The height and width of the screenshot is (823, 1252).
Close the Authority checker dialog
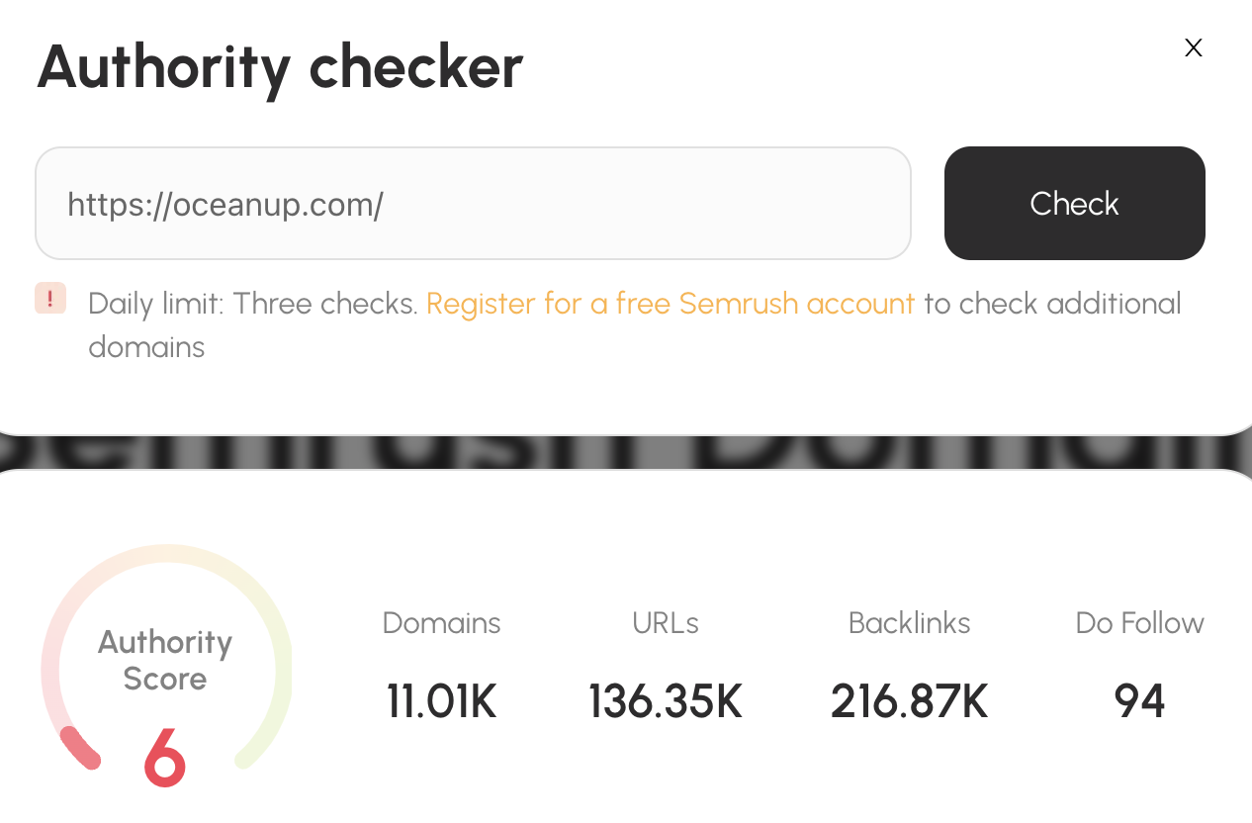point(1193,47)
